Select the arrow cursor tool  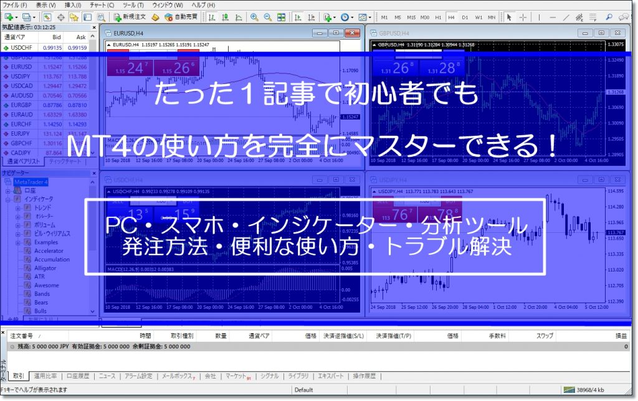click(x=509, y=17)
